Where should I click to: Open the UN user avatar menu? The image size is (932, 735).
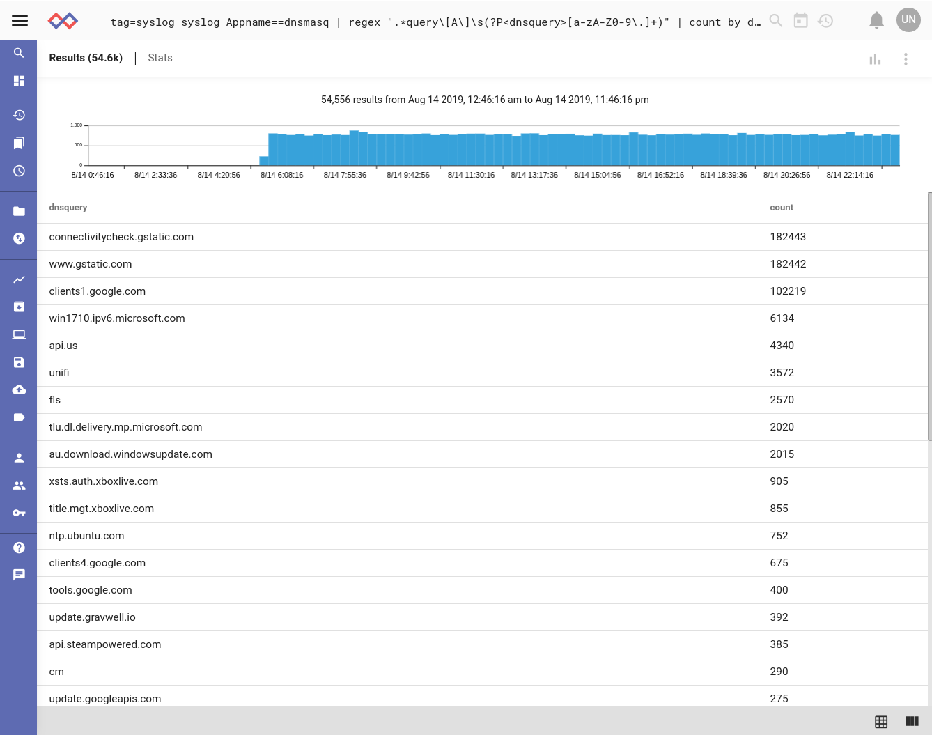(x=908, y=20)
